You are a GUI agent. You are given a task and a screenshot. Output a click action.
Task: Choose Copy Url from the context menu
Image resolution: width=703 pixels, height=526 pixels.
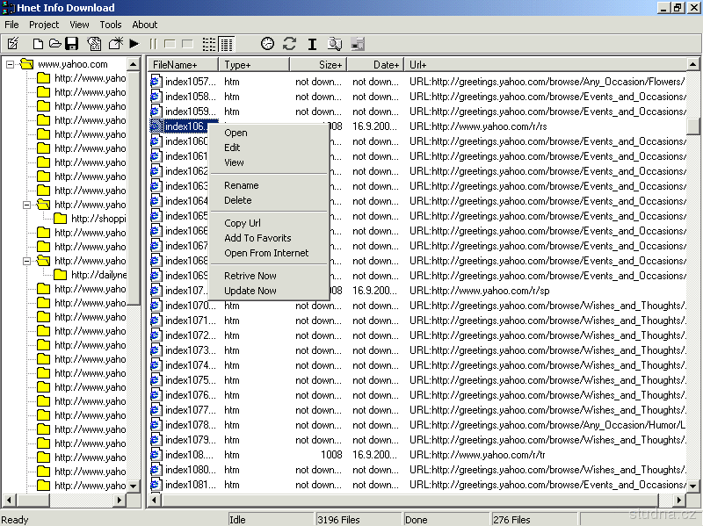(242, 223)
